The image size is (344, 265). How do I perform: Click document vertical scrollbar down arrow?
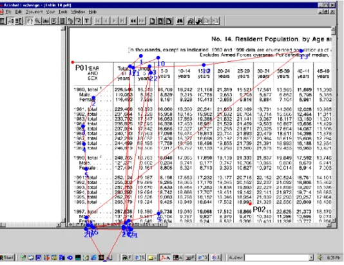pos(334,221)
